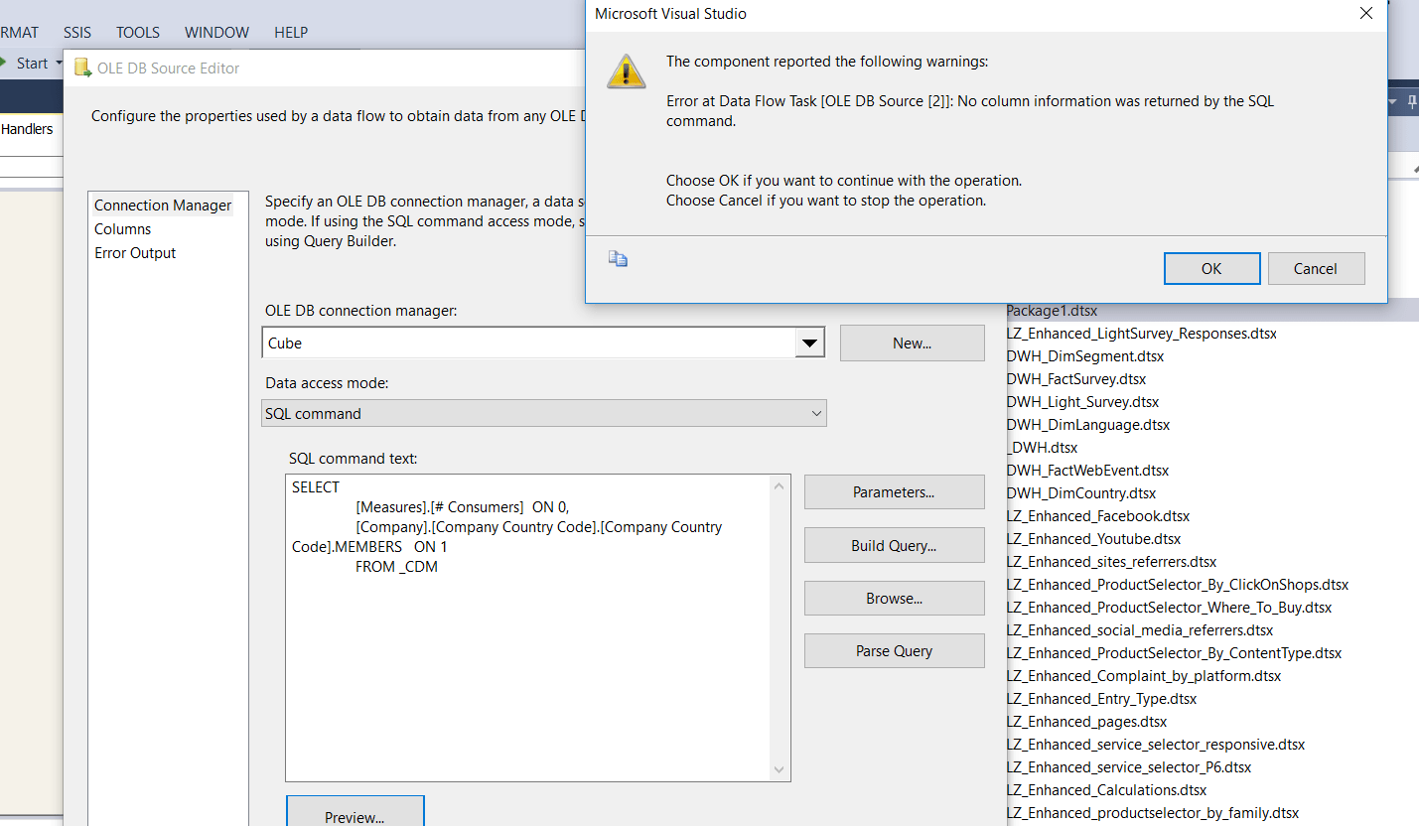Select LZ_Enhanced_service_selector_P6.dtsx package
1419x826 pixels.
click(x=1129, y=767)
